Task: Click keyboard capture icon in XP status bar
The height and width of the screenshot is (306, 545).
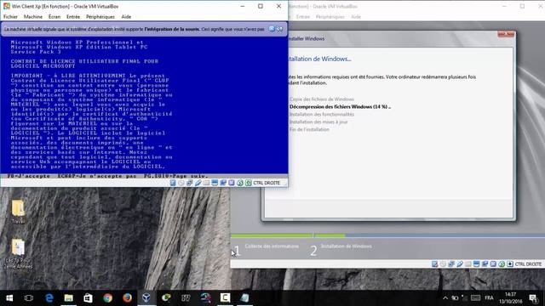Action: click(248, 183)
